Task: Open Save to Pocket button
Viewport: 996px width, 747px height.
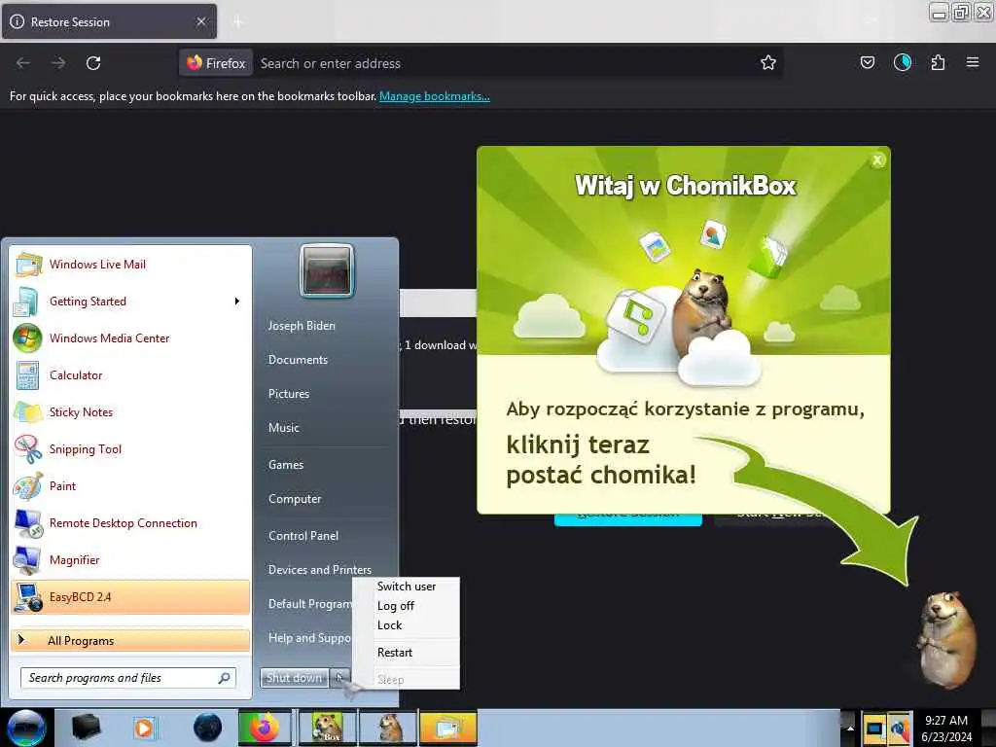Action: (x=867, y=62)
